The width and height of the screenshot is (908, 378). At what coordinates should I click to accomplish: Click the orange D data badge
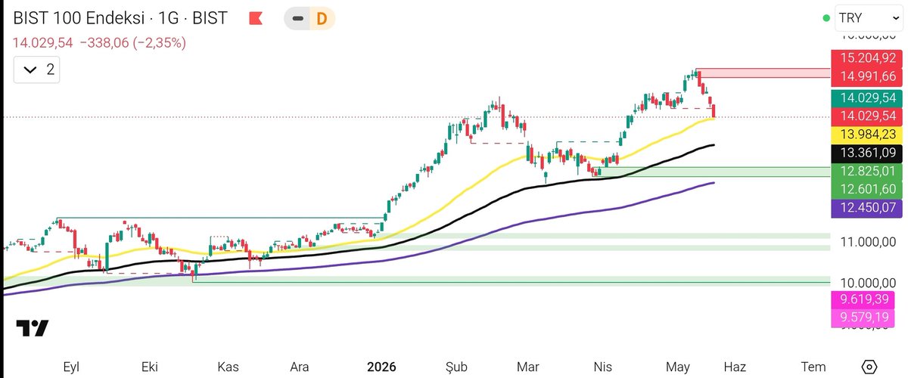tap(322, 18)
